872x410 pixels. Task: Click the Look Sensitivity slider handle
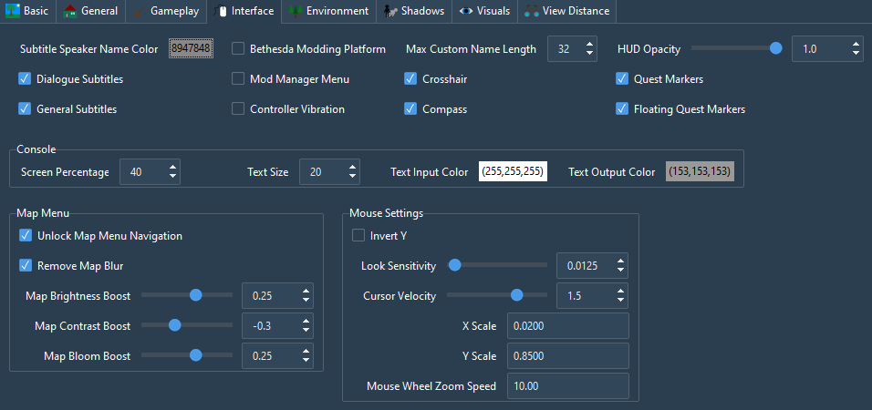(x=454, y=265)
